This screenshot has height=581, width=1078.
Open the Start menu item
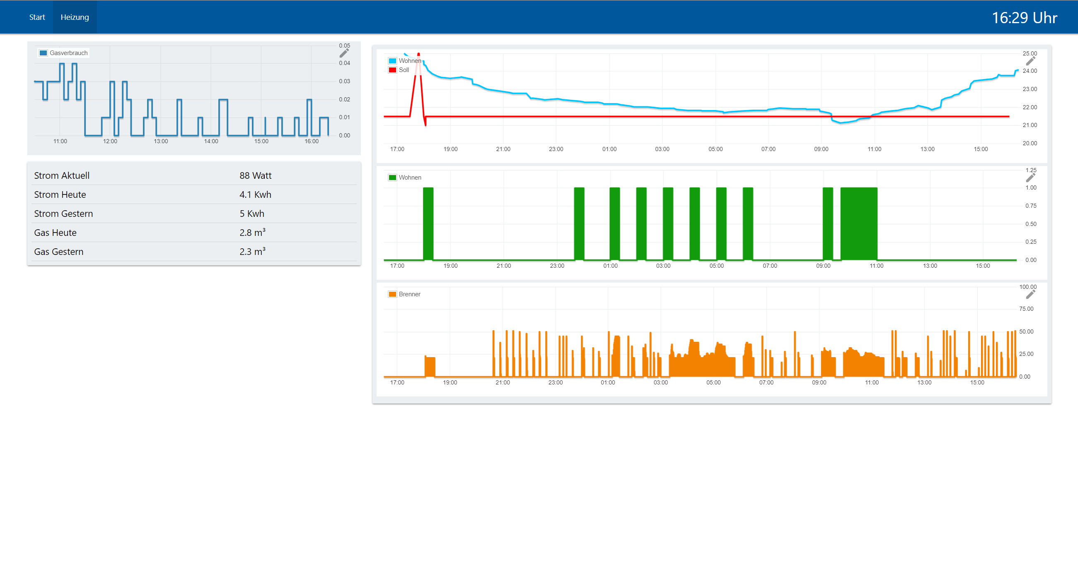coord(37,17)
